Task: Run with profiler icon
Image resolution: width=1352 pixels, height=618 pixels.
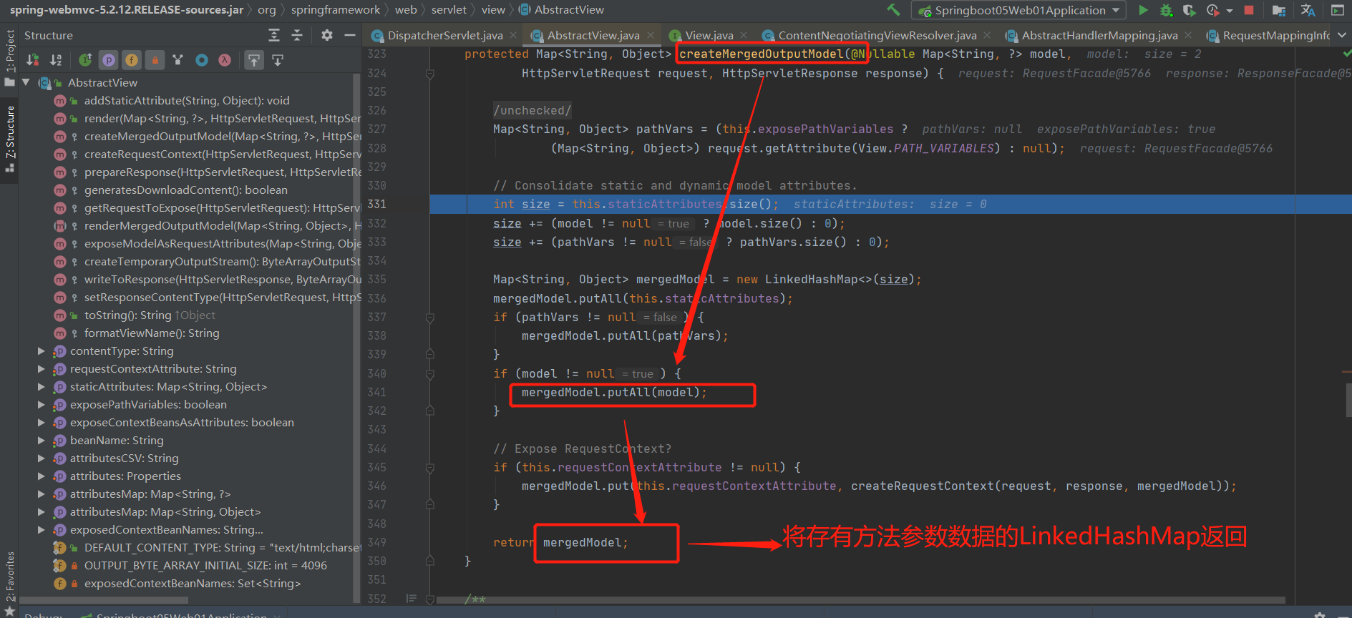Action: (1212, 10)
